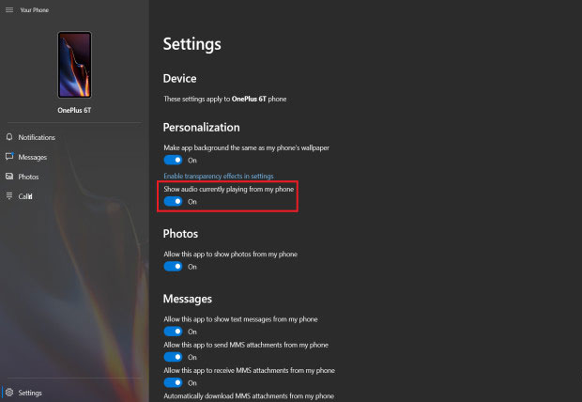Click the Settings gear icon

point(9,393)
